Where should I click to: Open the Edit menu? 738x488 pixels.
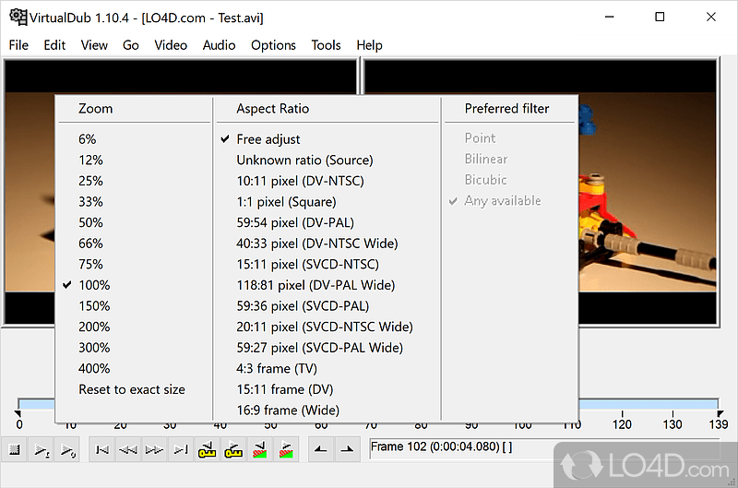point(54,45)
